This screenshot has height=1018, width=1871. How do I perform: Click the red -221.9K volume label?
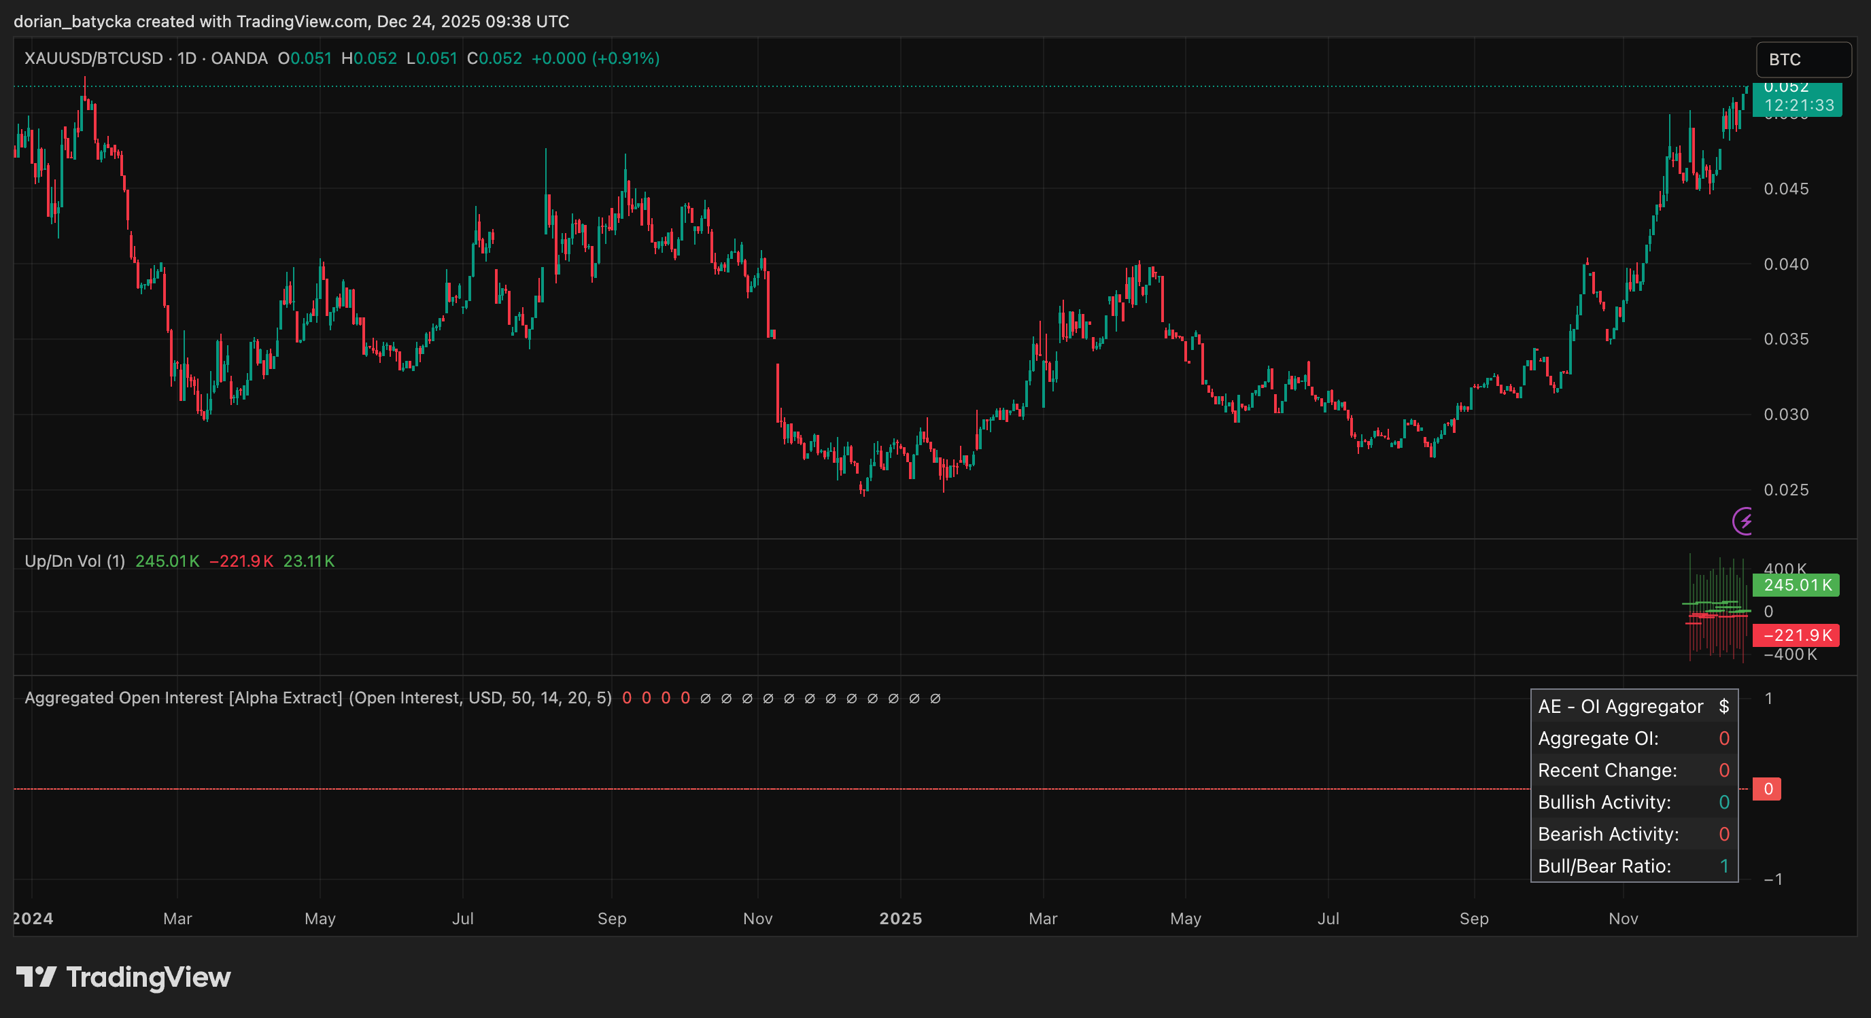coord(1795,635)
